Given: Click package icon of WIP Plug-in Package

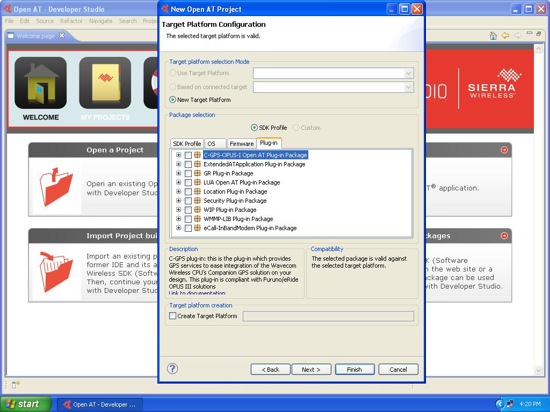Looking at the screenshot, I should [x=198, y=210].
